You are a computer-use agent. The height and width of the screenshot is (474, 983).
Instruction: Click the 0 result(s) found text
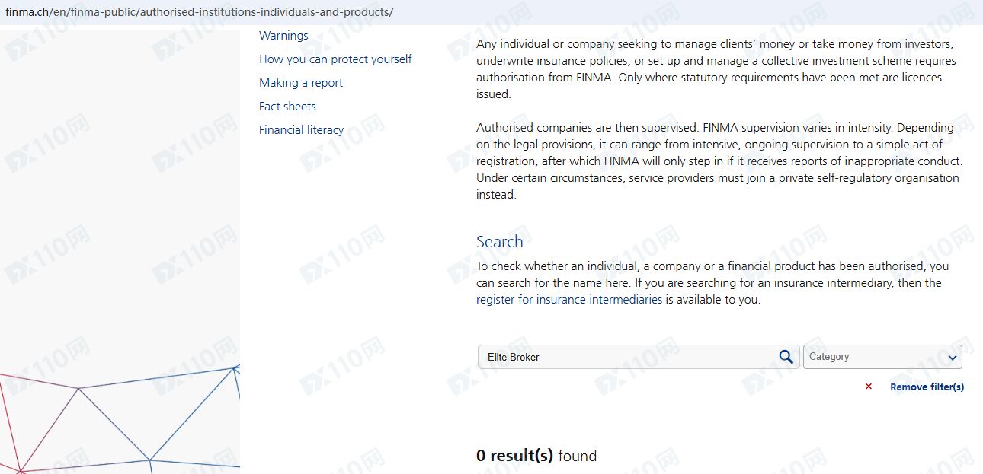(536, 456)
